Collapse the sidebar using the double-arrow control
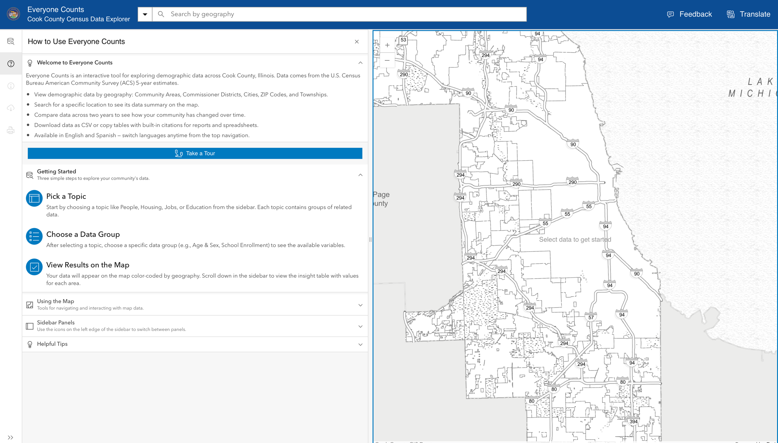The height and width of the screenshot is (443, 778). (11, 437)
